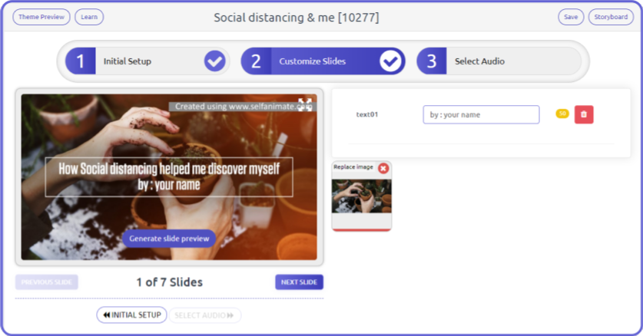Open the Storyboard view
This screenshot has width=643, height=336.
[611, 17]
